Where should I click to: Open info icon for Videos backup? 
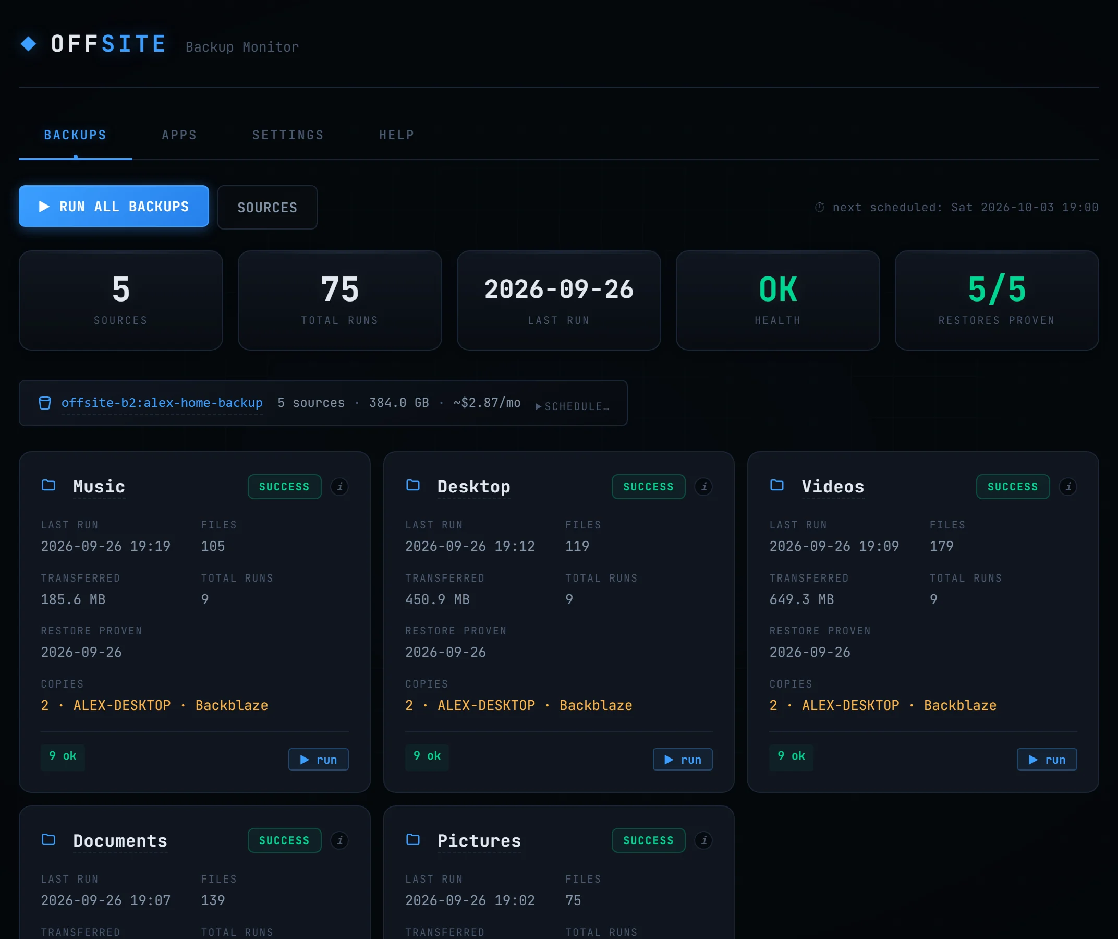[1068, 487]
